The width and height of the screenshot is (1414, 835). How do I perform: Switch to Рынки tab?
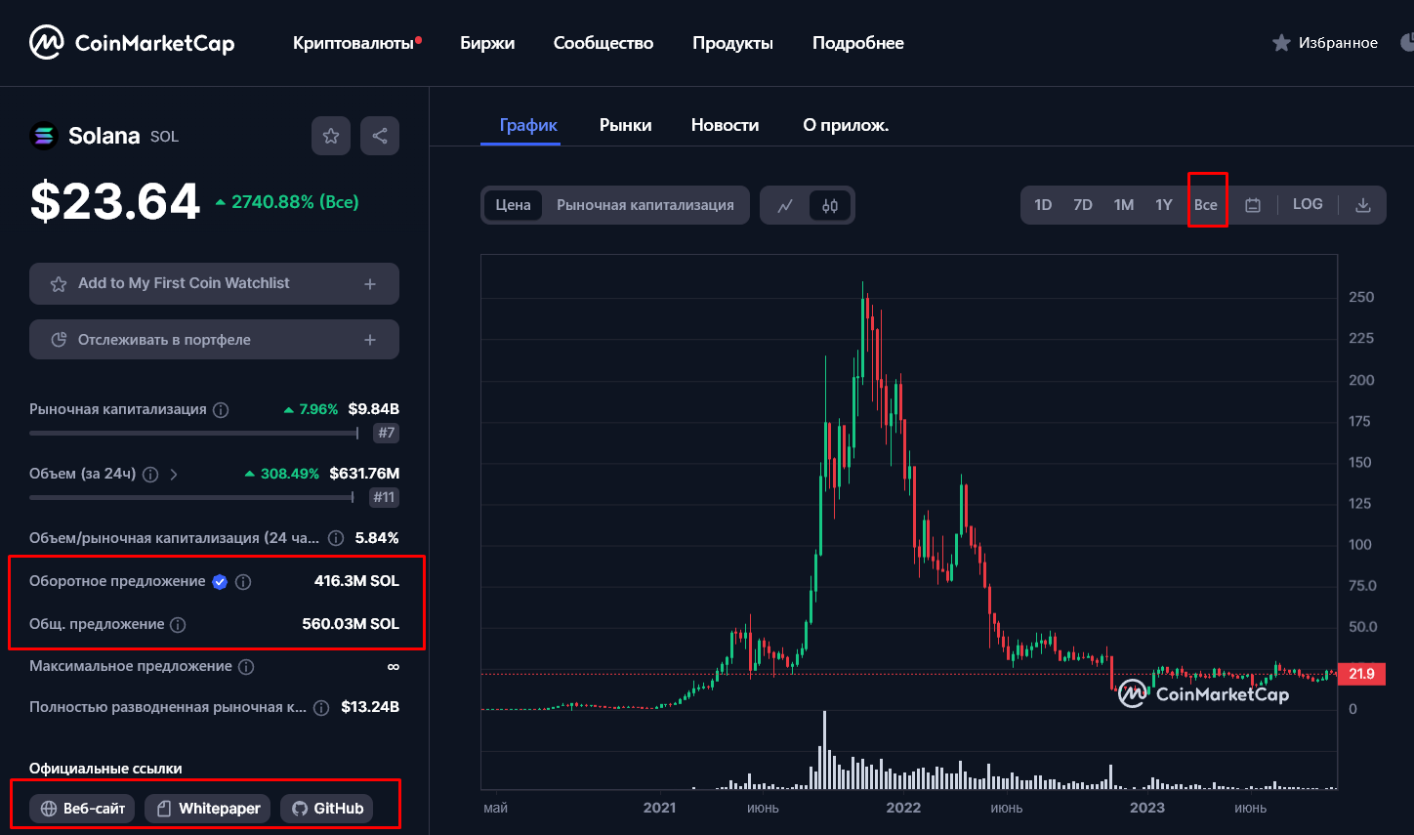tap(625, 125)
